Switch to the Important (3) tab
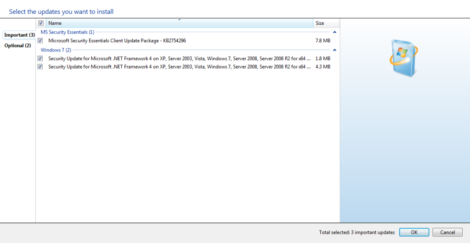This screenshot has width=470, height=243. (x=19, y=35)
